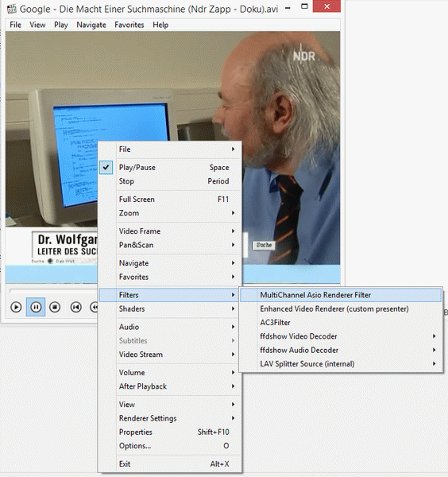Open Properties from the context menu
Screen dimensions: 448x477
coord(170,432)
